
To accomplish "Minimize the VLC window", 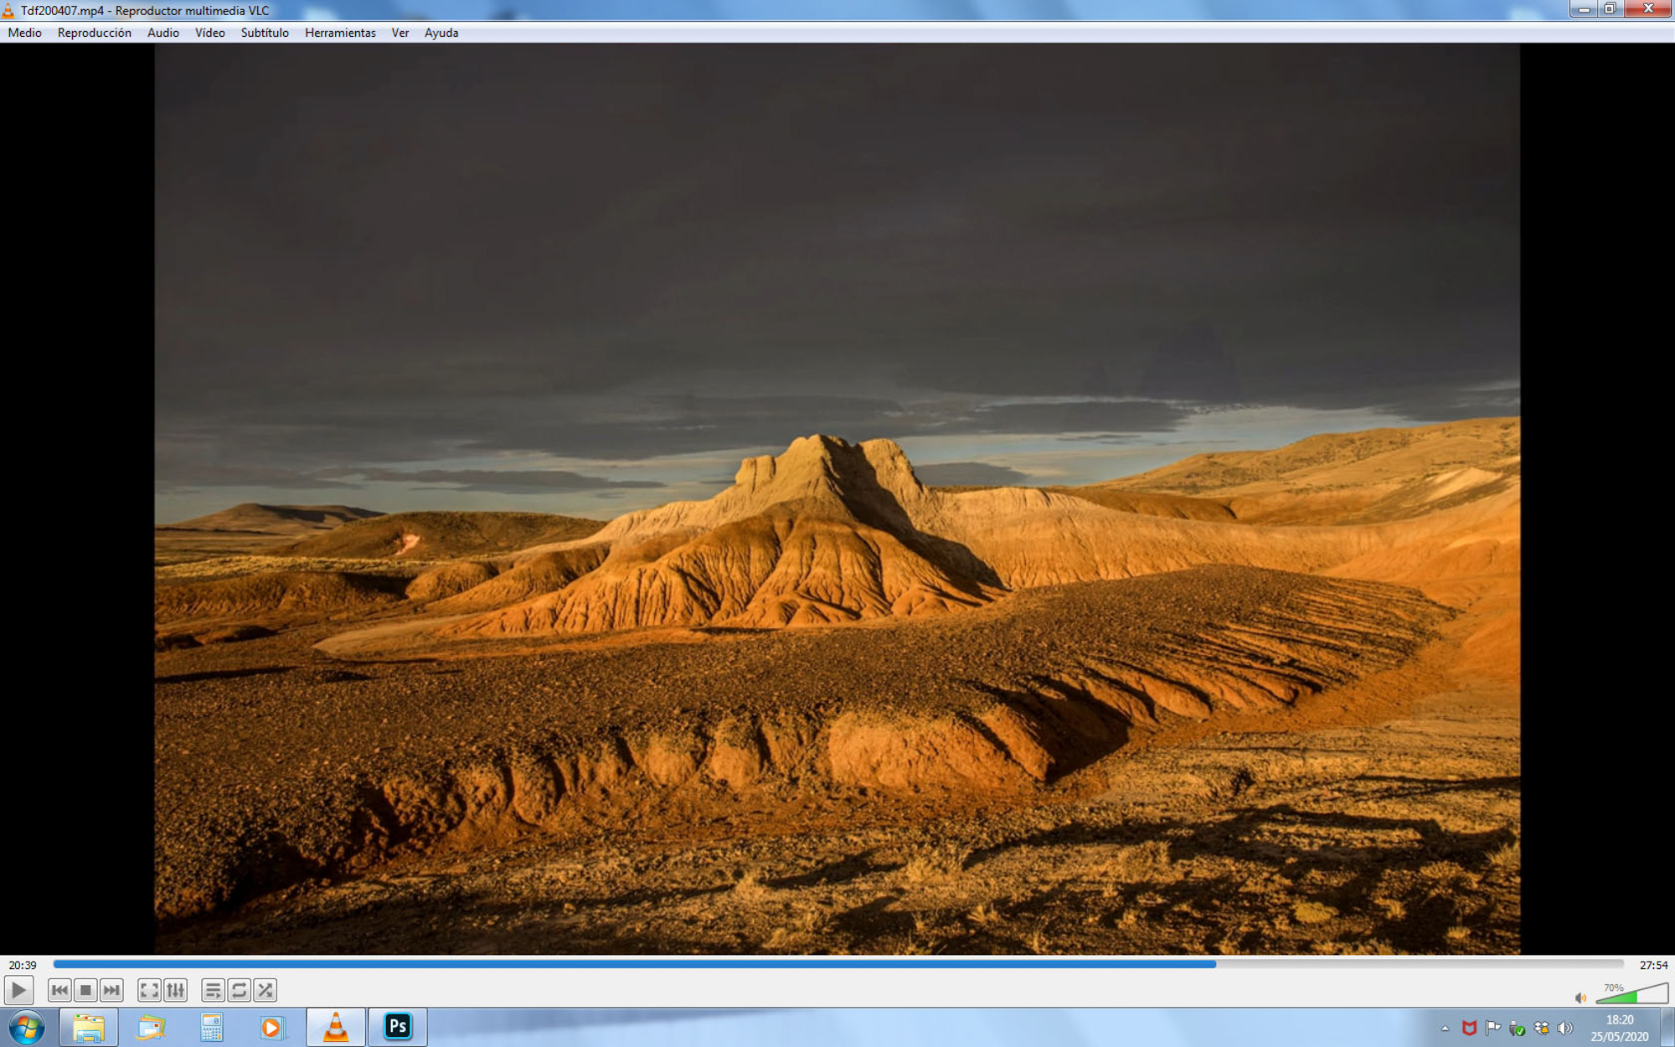I will (1583, 9).
